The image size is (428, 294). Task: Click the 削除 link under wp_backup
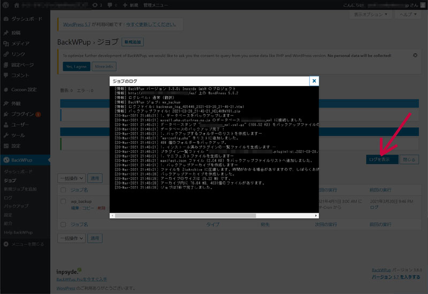[x=101, y=208]
